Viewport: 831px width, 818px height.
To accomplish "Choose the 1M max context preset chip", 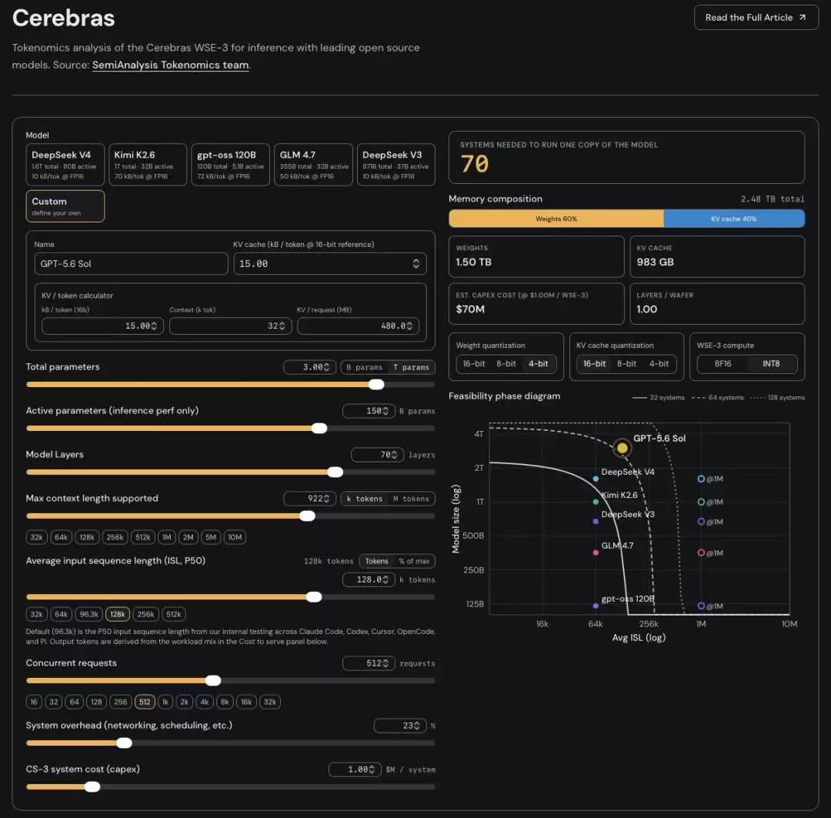I will [166, 537].
